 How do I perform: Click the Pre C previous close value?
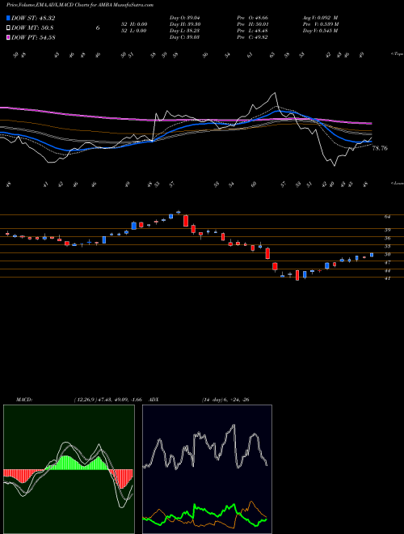click(252, 36)
